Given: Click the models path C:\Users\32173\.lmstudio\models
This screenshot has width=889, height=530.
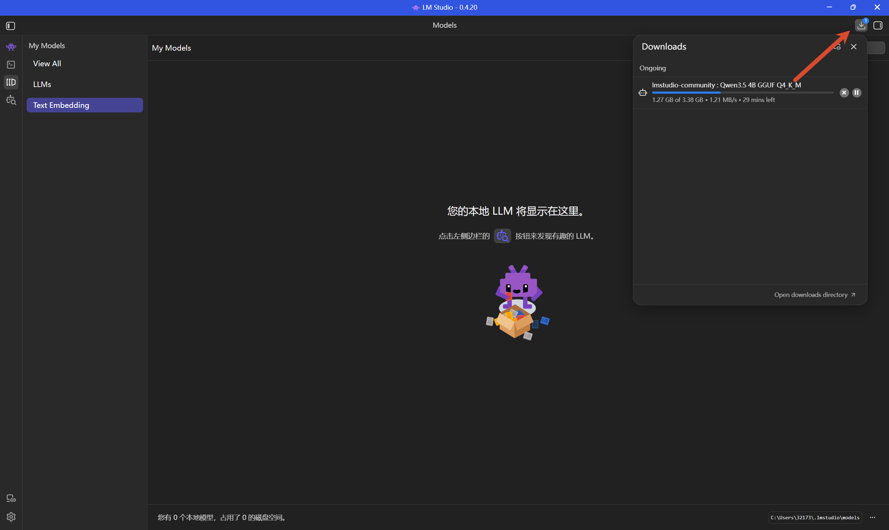Looking at the screenshot, I should coord(815,518).
